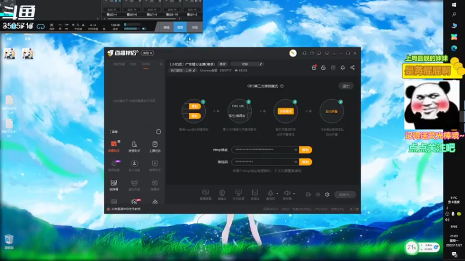Open the 弹幕助手 tool in toolbox

113,146
